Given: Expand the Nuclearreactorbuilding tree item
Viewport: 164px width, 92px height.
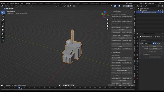Looking at the screenshot, I should coord(141,12).
